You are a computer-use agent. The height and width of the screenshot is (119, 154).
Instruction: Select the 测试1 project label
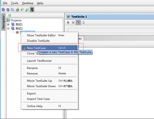coord(19,24)
